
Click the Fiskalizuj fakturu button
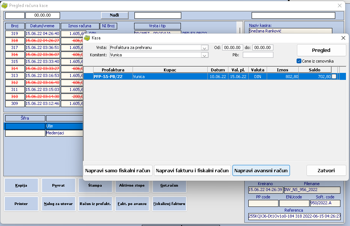point(169,204)
